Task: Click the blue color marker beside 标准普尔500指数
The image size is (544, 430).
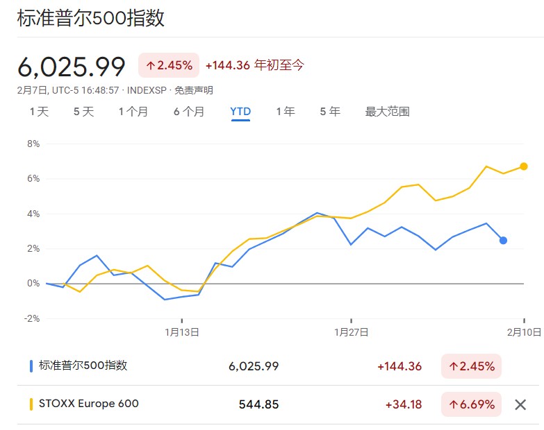Action: [31, 366]
